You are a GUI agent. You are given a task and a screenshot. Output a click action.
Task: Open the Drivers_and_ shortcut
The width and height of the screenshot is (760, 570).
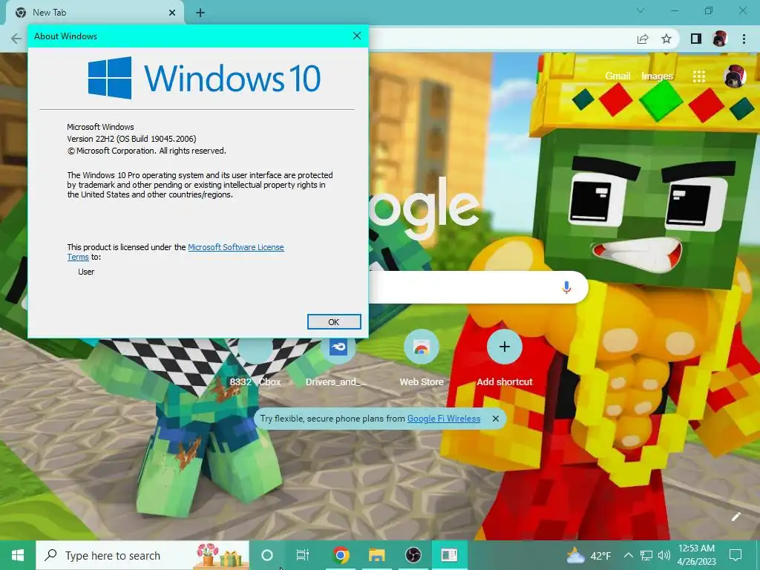pos(338,358)
